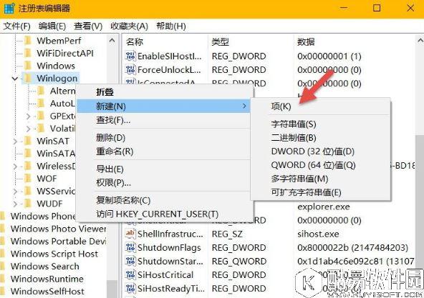Open the 收藏夹(A) menu
The height and width of the screenshot is (298, 424).
129,26
